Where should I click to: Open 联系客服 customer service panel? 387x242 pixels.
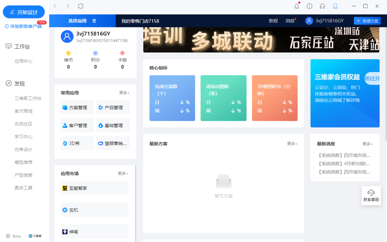tap(371, 195)
